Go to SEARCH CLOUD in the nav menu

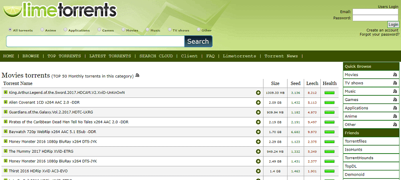click(x=156, y=56)
